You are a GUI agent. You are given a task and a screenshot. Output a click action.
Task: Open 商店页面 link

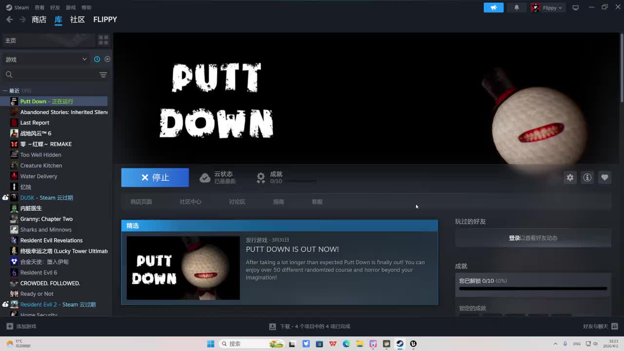coord(141,202)
